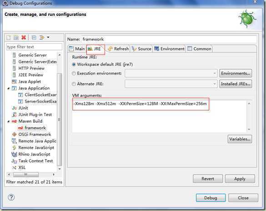The width and height of the screenshot is (266, 211).
Task: Collapse the Java Application tree node
Action: (9, 88)
